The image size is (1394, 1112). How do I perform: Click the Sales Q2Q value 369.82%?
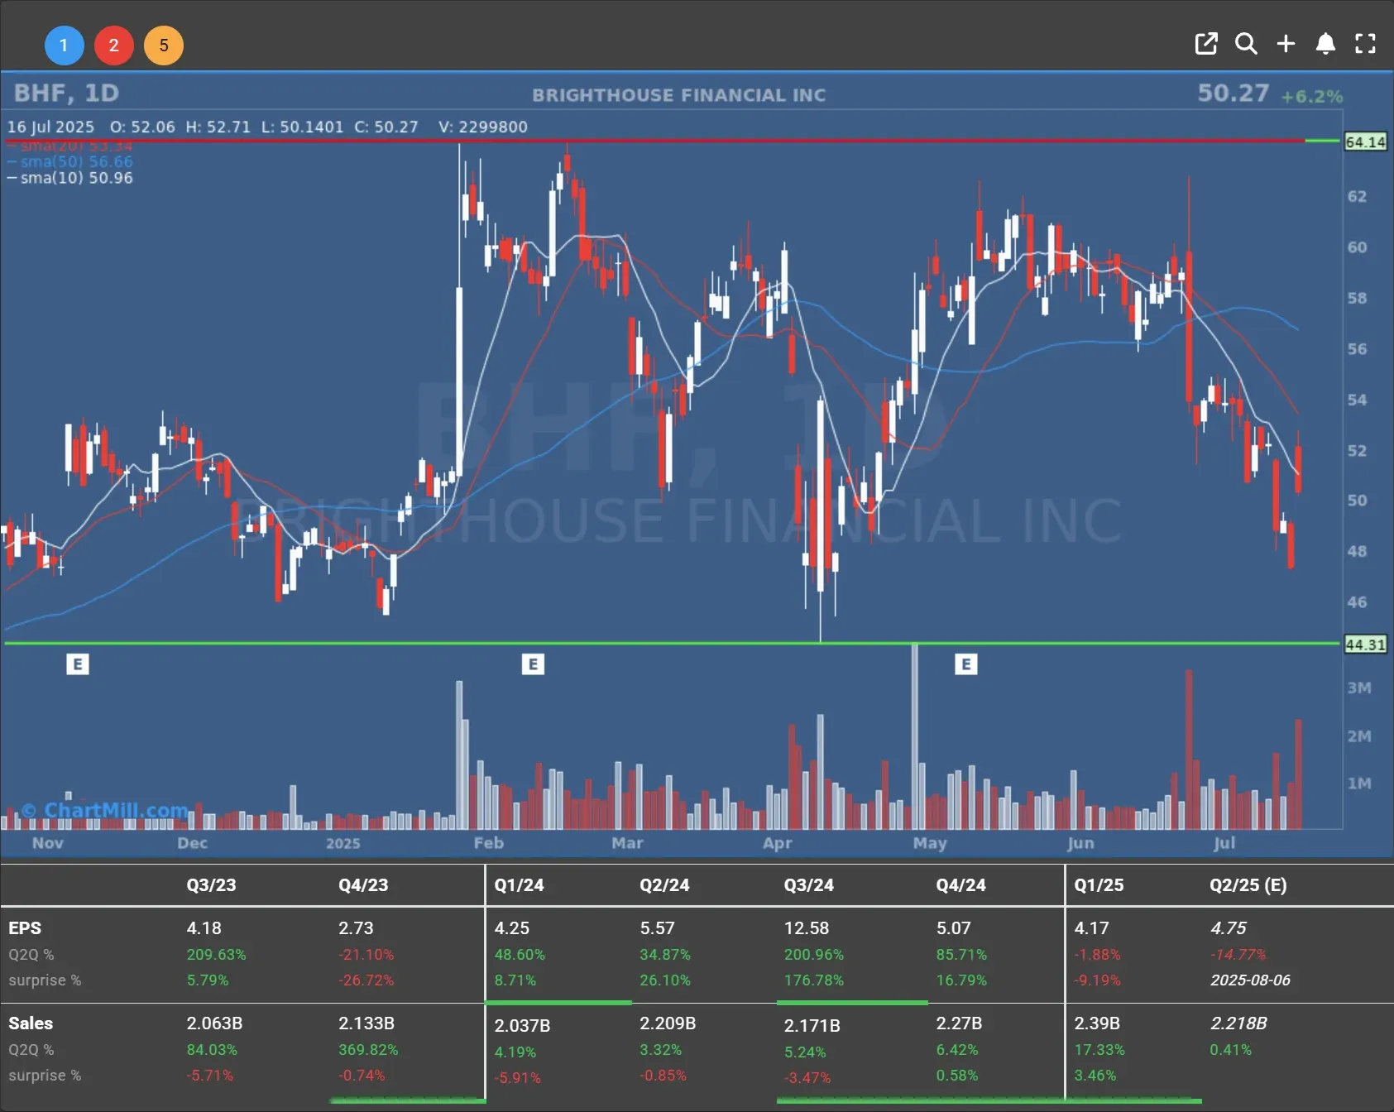(368, 1049)
